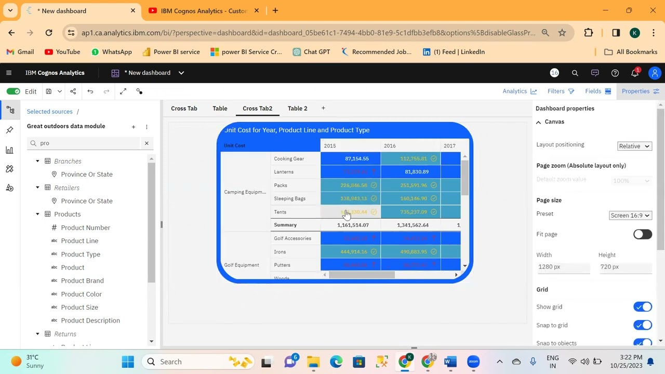Collapse the Retailers table node
This screenshot has width=665, height=374.
tap(37, 188)
